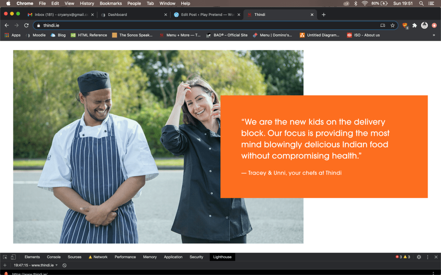This screenshot has height=275, width=441.
Task: Bookmark this page with the star icon
Action: (392, 25)
